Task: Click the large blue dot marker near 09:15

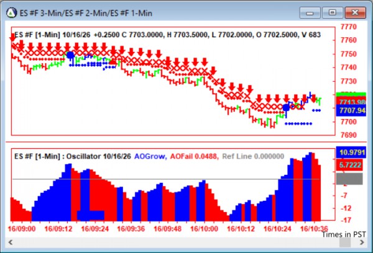Action: [70, 55]
